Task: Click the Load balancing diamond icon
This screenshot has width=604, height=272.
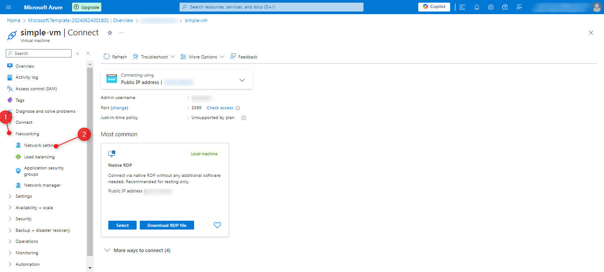Action: coord(18,157)
